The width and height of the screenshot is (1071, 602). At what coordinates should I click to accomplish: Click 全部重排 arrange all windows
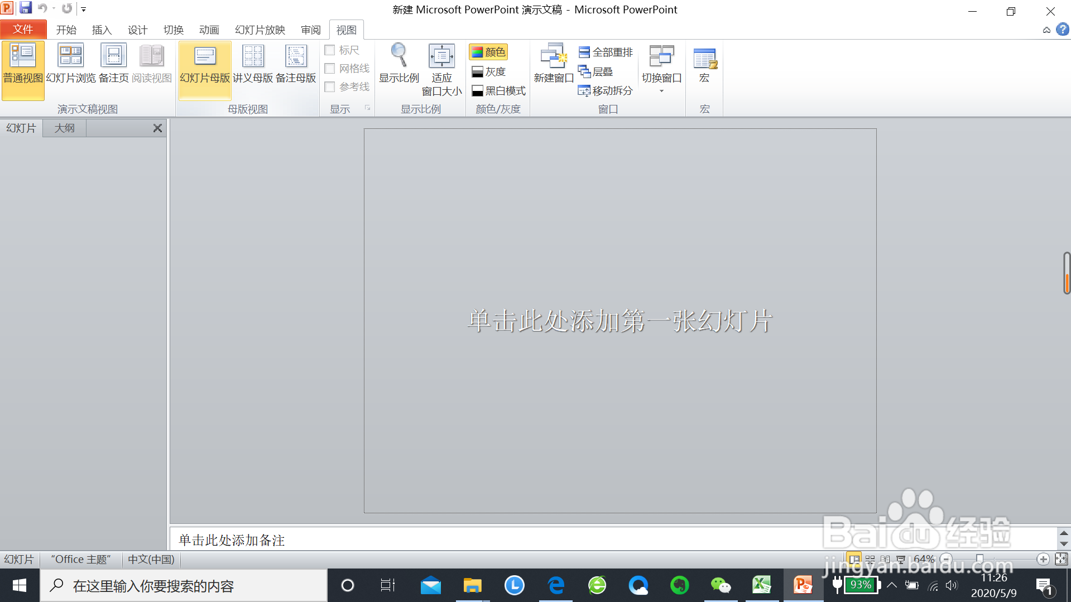pyautogui.click(x=606, y=52)
